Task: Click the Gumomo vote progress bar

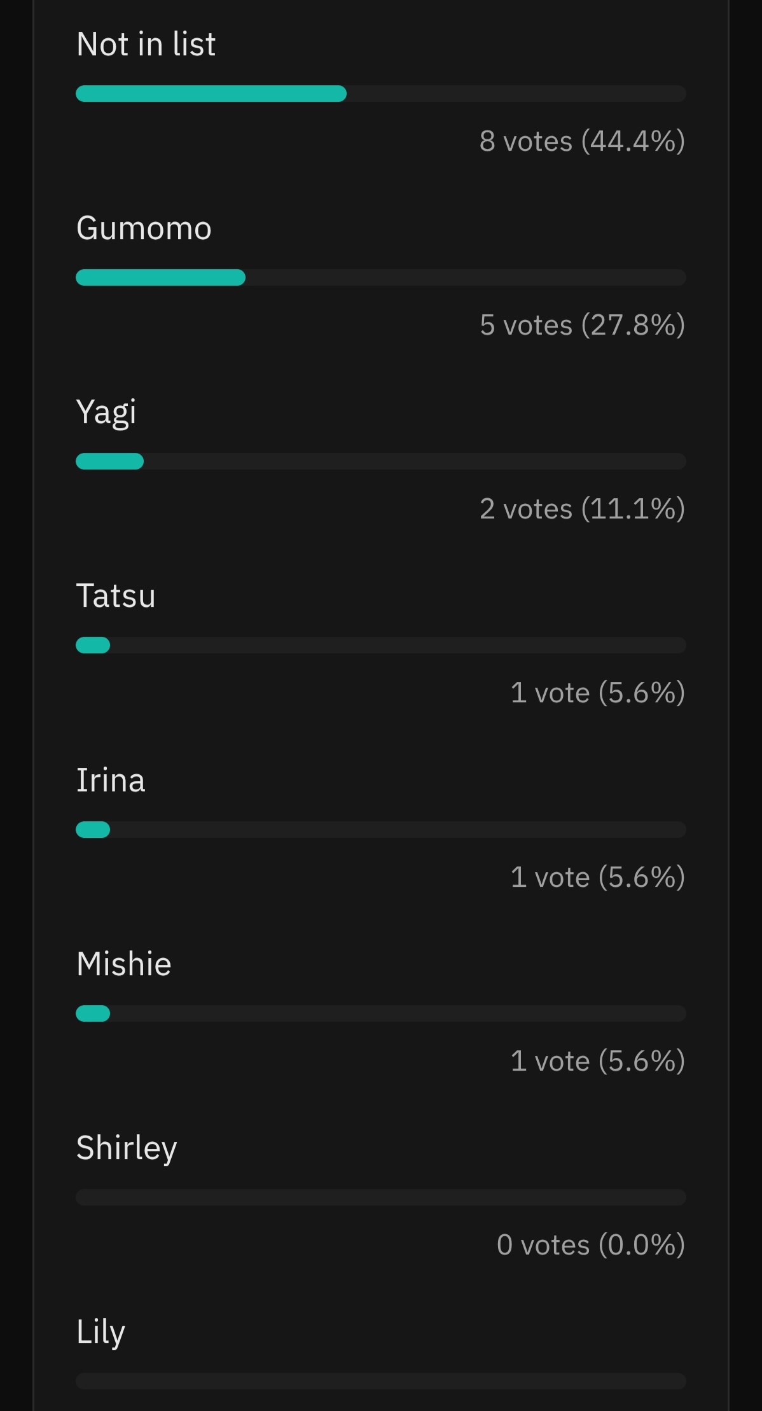Action: 381,277
